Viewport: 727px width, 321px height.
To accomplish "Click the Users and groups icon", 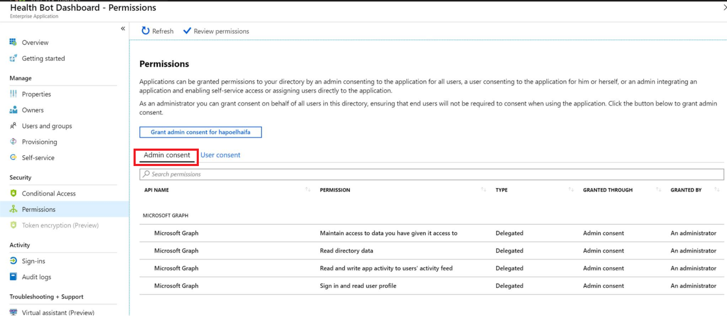I will (x=13, y=126).
